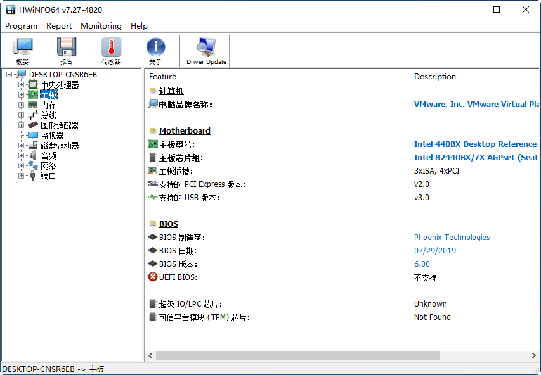This screenshot has height=375, width=541.
Task: Click the memory module icon for 内存
Action: coord(33,105)
